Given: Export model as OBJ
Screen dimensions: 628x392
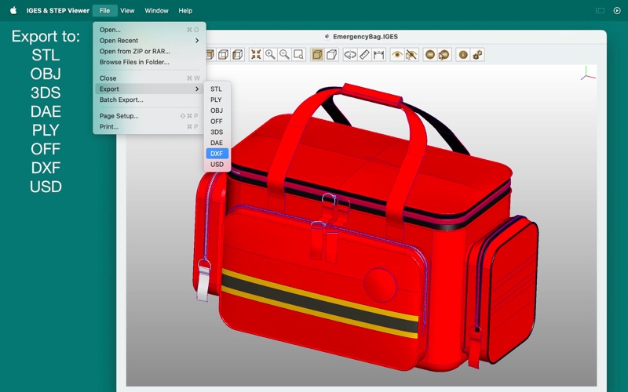Looking at the screenshot, I should (x=217, y=111).
